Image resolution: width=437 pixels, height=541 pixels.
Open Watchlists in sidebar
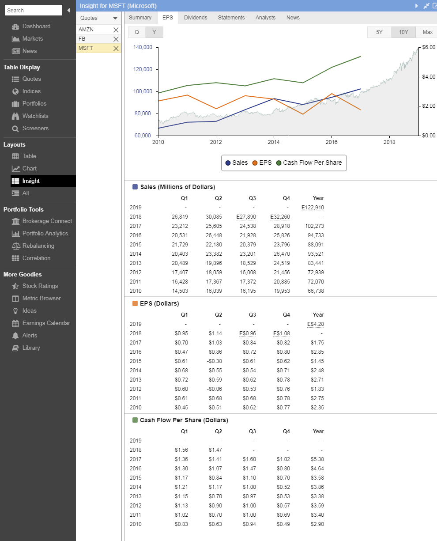(x=30, y=116)
